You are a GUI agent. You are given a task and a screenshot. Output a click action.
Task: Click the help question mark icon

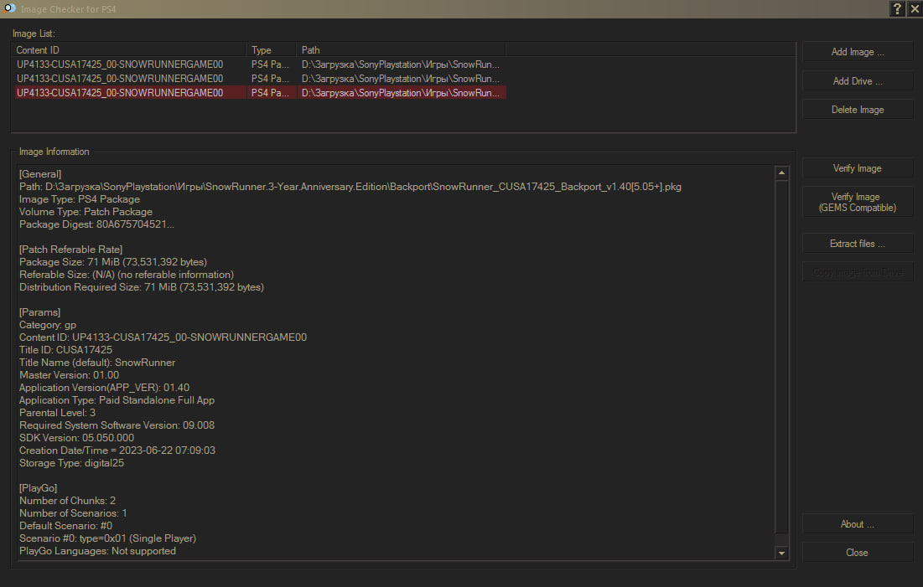896,9
